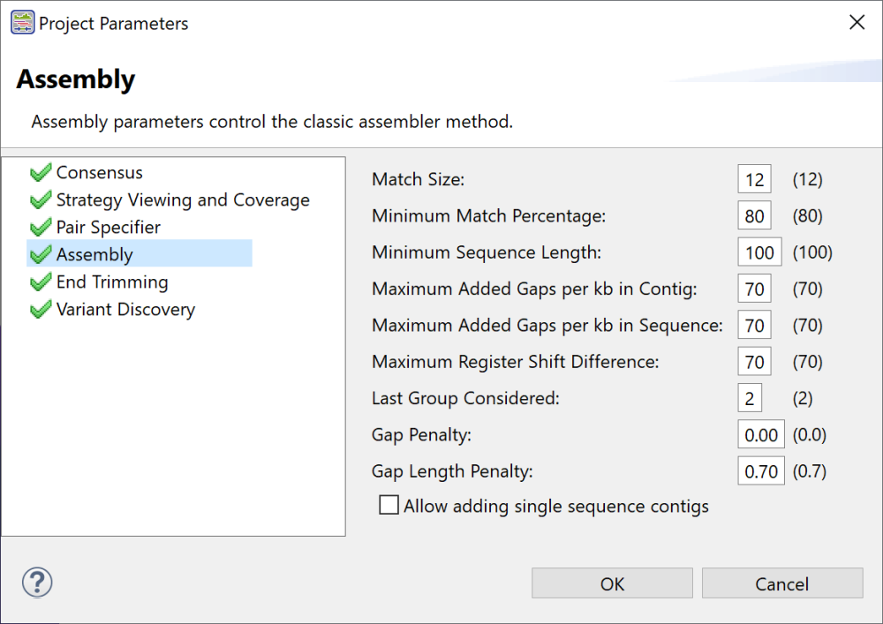The height and width of the screenshot is (624, 883).
Task: Click the Project Parameters title bar icon
Action: point(23,22)
